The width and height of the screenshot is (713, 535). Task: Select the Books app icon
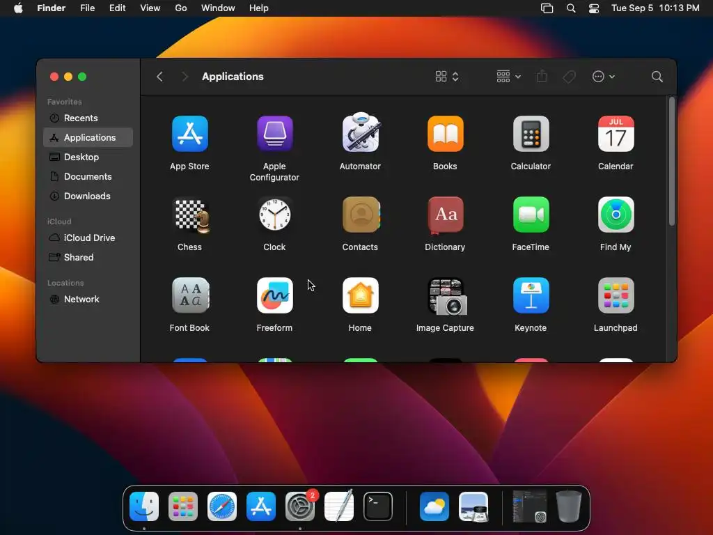445,134
